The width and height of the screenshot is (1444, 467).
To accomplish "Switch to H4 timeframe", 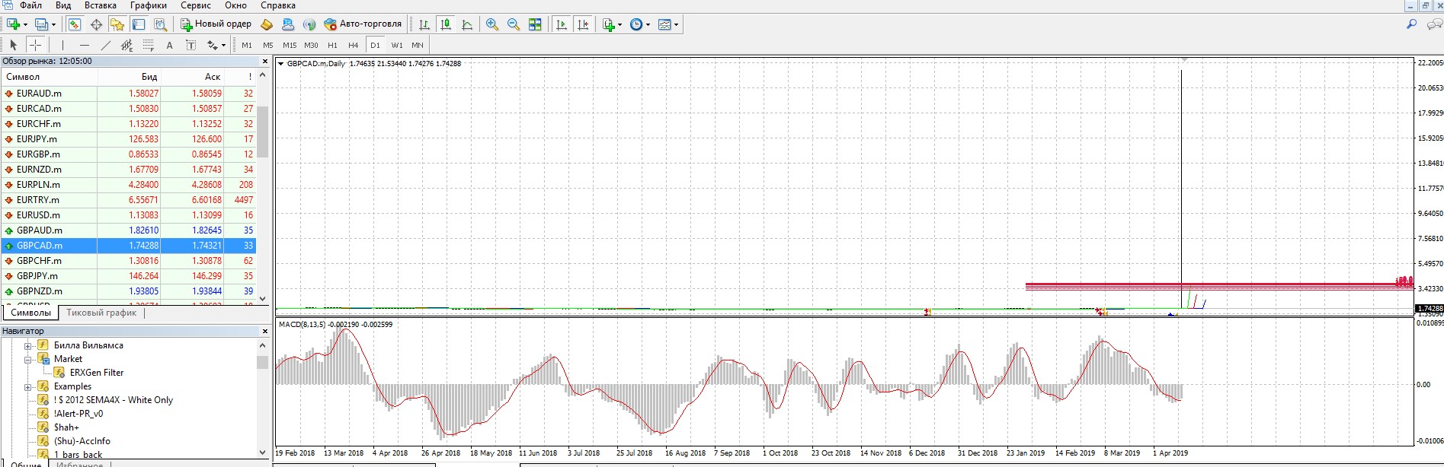I will tap(353, 45).
